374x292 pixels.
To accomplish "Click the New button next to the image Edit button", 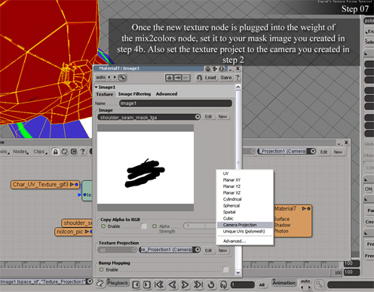I will click(x=222, y=117).
